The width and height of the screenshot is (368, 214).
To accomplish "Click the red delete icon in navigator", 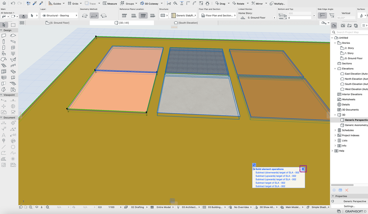I will click(347, 190).
